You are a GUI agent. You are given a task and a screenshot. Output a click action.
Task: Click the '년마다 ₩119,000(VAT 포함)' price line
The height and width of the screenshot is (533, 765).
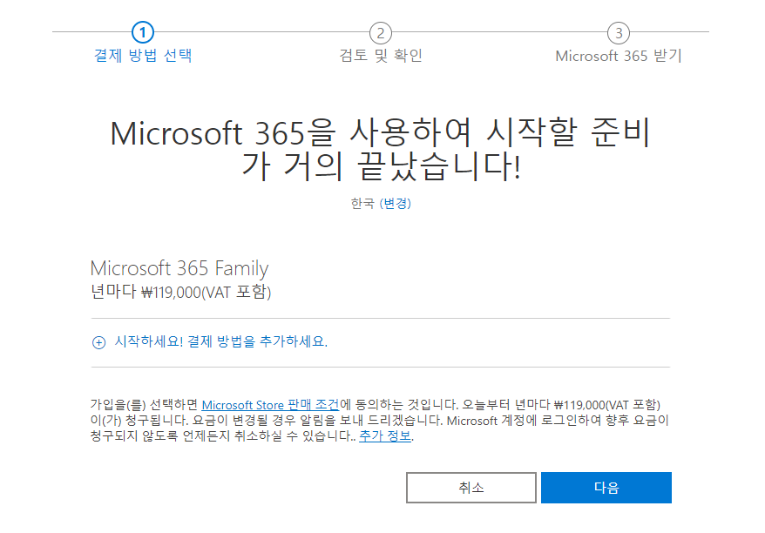tap(180, 292)
